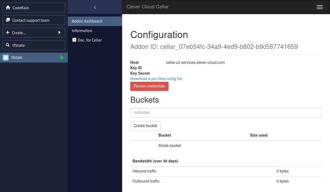Select the tfstate-bucket row

coord(170,146)
